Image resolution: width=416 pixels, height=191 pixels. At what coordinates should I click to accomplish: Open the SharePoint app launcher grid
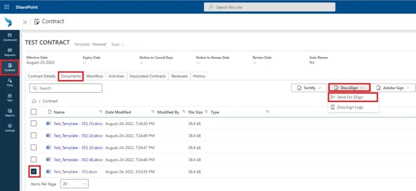click(7, 7)
